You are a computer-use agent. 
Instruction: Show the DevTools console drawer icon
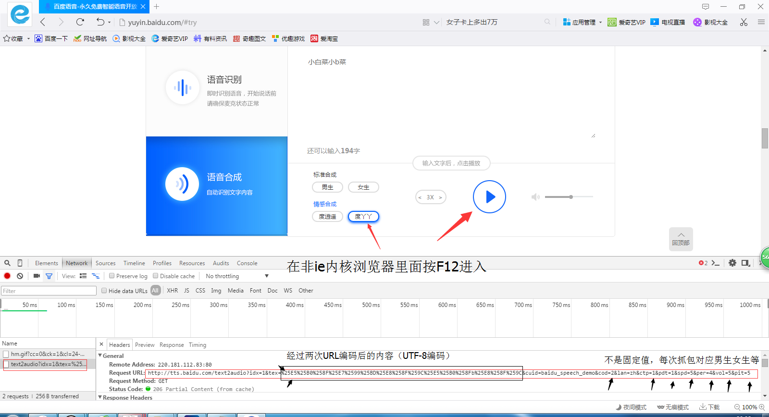(x=716, y=263)
